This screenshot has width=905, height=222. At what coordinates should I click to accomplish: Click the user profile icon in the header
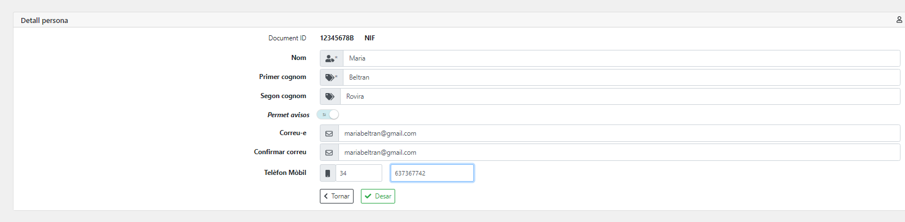point(899,20)
